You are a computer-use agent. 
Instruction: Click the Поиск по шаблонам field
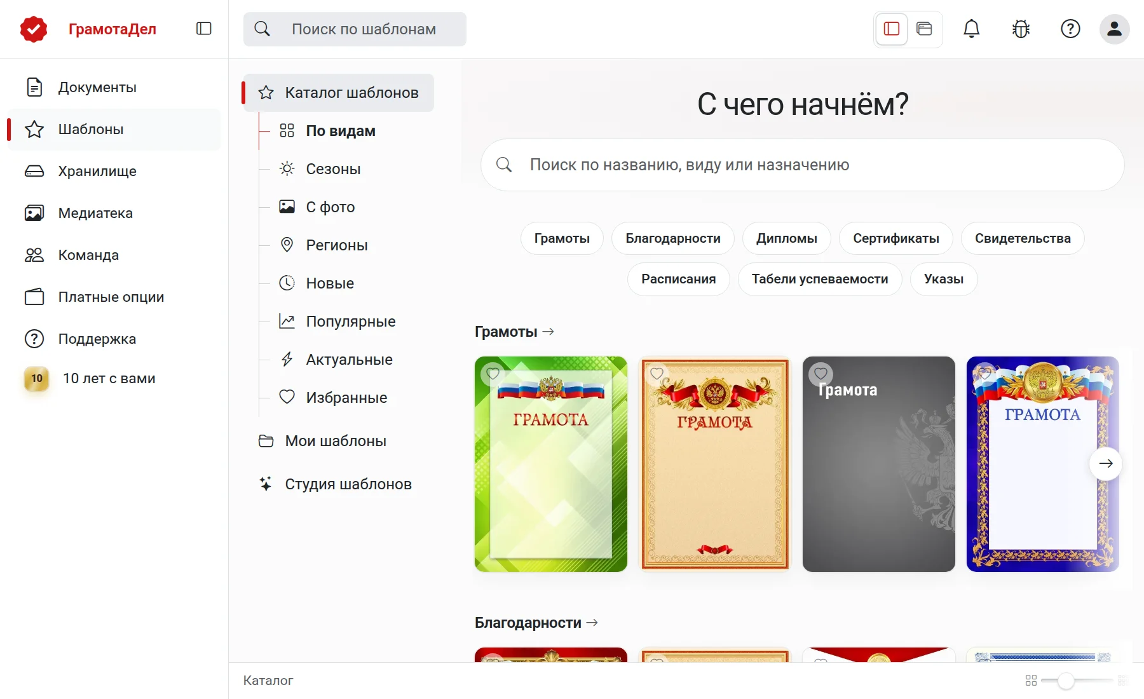(355, 29)
